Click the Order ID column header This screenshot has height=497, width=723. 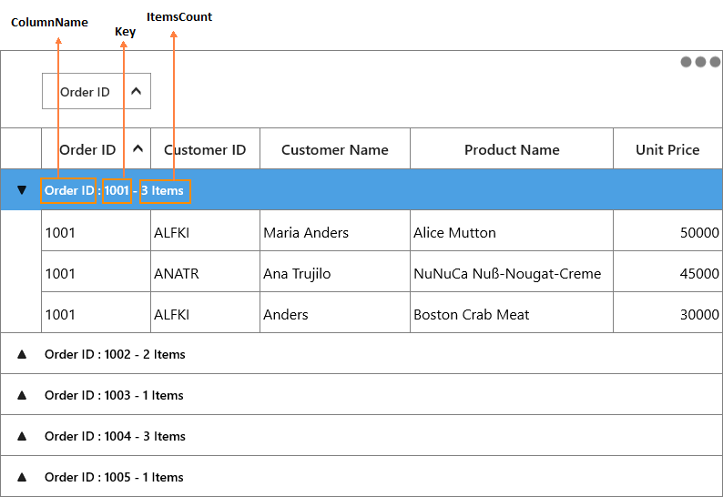click(x=96, y=148)
